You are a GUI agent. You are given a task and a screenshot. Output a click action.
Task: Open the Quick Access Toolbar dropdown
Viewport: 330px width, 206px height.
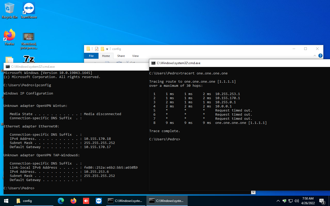[x=107, y=49]
